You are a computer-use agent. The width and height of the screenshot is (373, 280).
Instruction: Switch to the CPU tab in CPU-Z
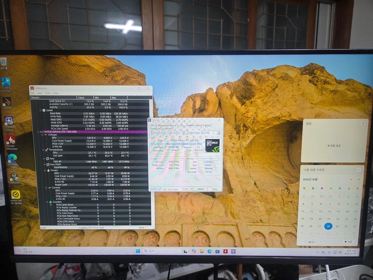[x=152, y=125]
